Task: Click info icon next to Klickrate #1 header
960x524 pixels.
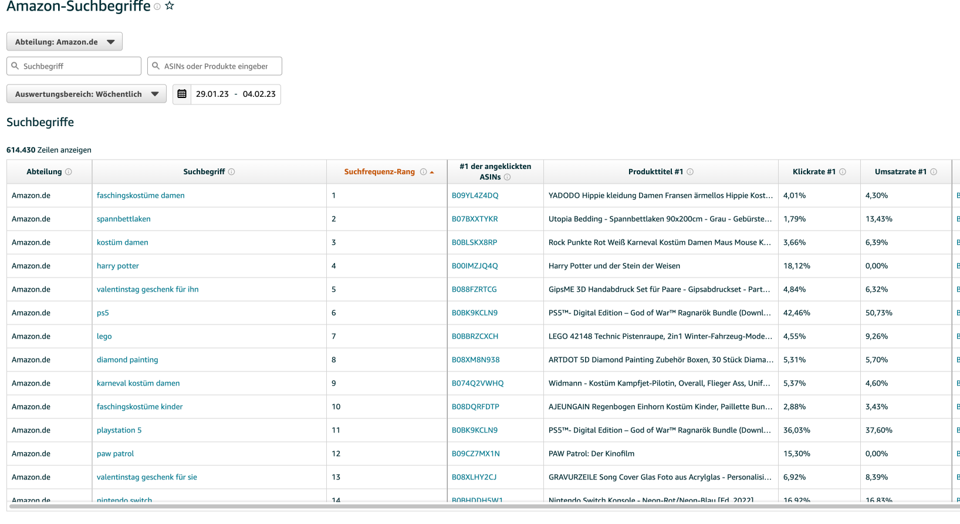Action: click(843, 171)
